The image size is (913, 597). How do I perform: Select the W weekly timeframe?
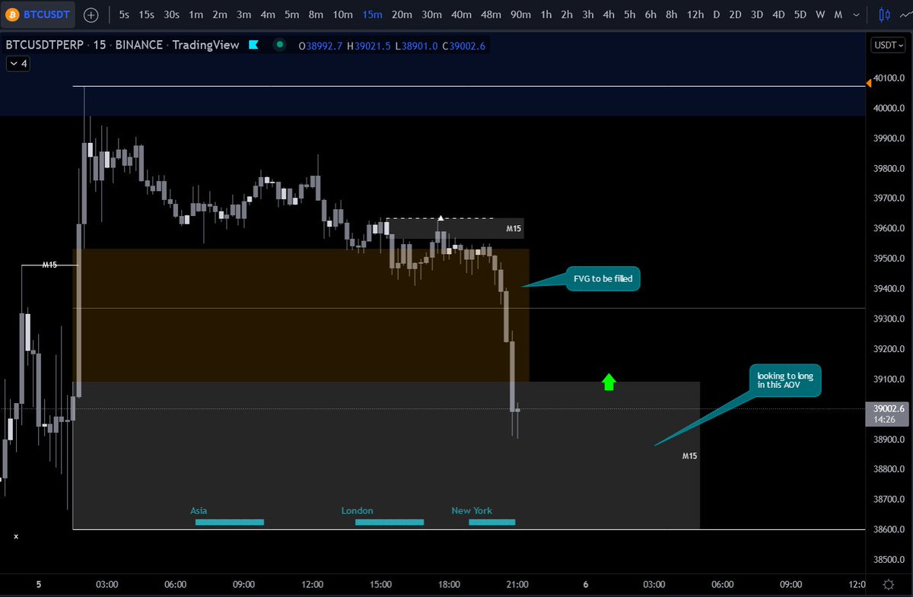[819, 14]
